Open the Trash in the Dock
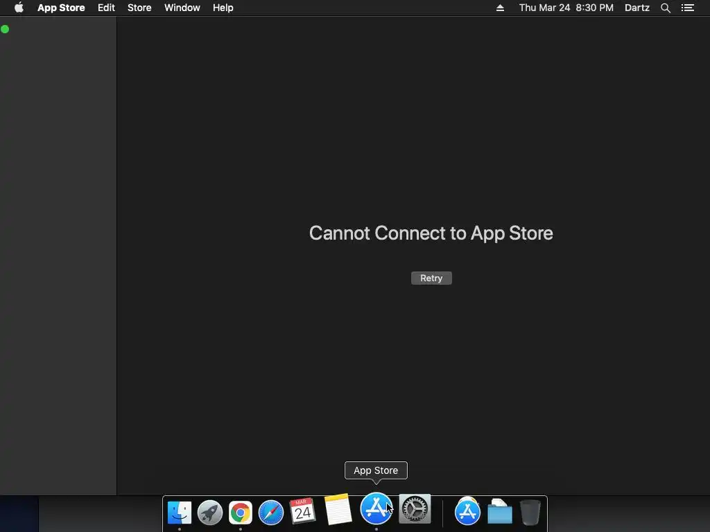This screenshot has height=532, width=710. pyautogui.click(x=530, y=512)
